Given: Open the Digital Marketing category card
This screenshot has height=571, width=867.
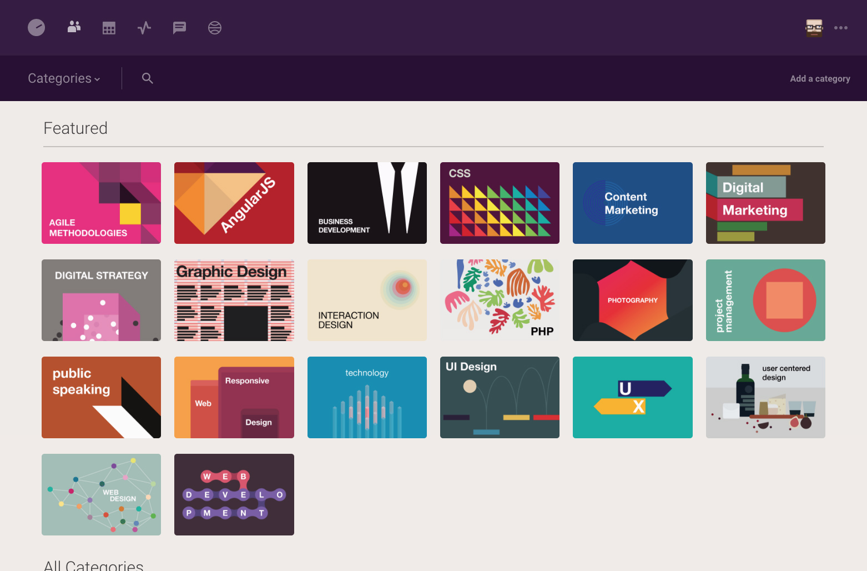Looking at the screenshot, I should [765, 203].
